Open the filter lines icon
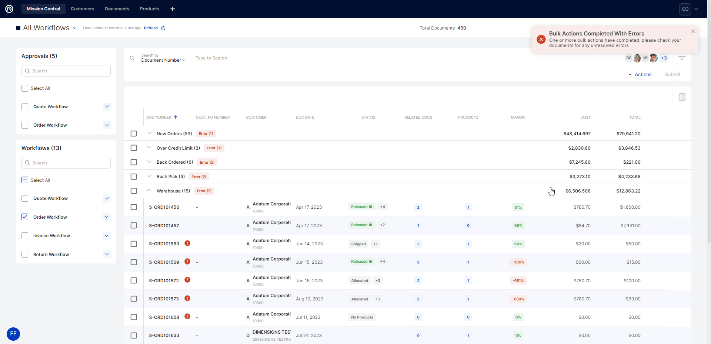Screen dimensions: 711x344 point(682,58)
